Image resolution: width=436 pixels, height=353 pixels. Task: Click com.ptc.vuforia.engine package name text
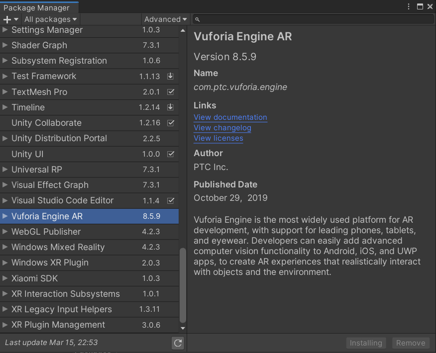pos(240,87)
